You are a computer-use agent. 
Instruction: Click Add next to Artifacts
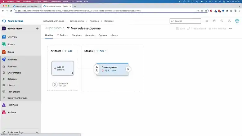pos(68,51)
